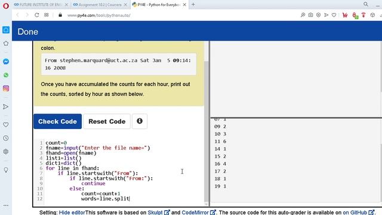
Task: Open the speed dial grid icon
Action: [47, 15]
